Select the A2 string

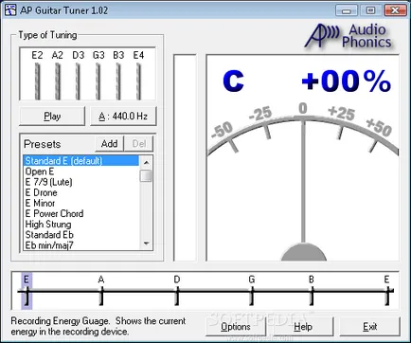58,75
